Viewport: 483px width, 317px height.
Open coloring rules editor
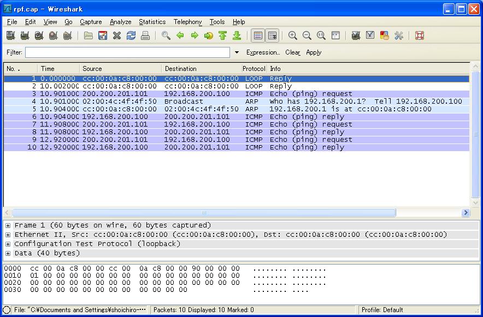tap(385, 35)
